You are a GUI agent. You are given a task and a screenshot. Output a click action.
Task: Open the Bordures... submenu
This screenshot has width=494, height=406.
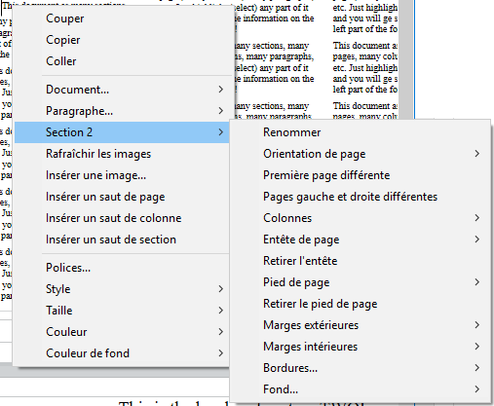(x=361, y=368)
